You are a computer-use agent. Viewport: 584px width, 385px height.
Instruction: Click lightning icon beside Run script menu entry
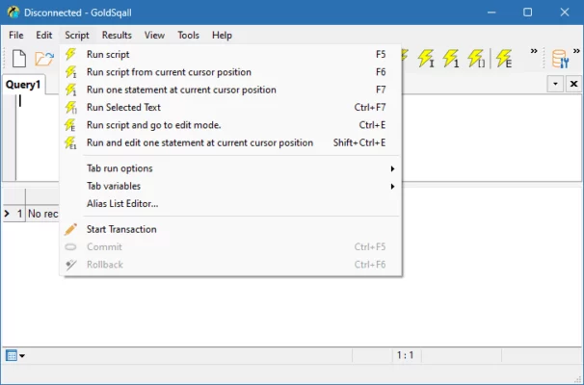click(70, 54)
